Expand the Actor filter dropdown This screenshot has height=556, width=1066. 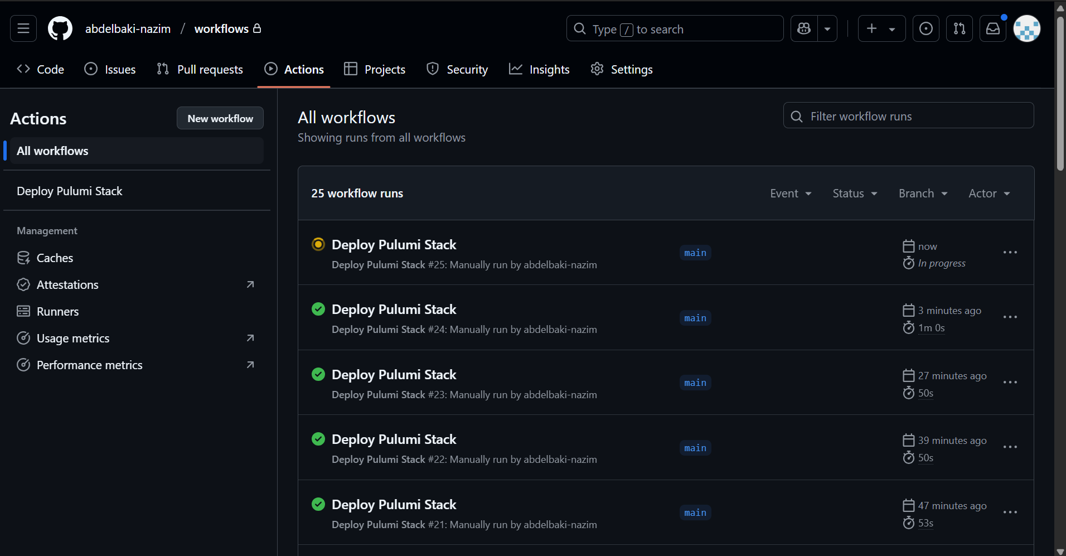[x=989, y=193]
